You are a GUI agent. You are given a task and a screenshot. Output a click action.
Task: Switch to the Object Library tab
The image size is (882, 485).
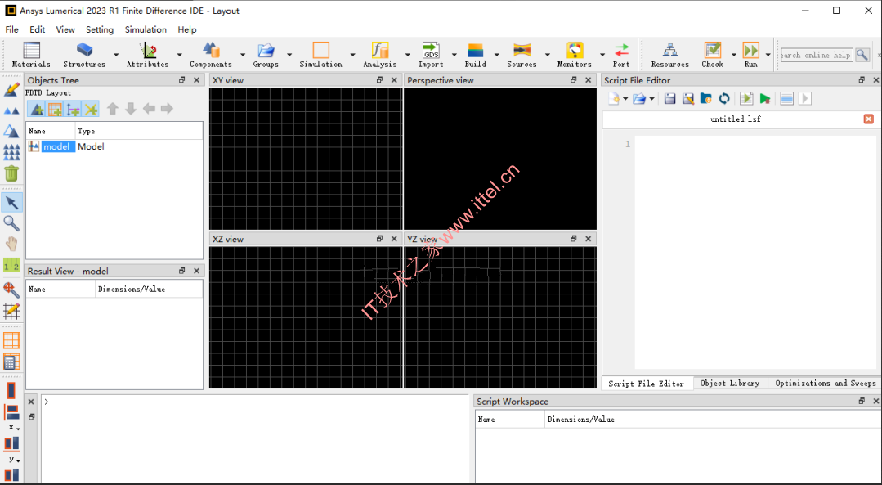coord(730,383)
